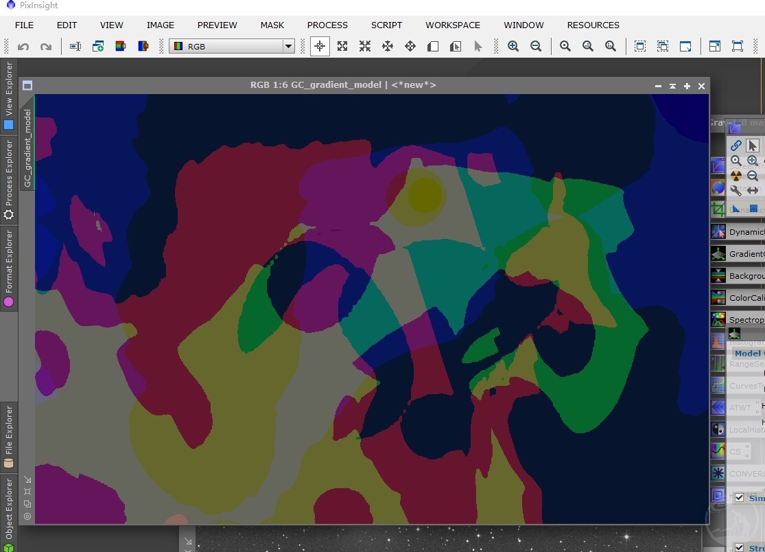The height and width of the screenshot is (552, 765).
Task: Click the Redo arrow in the toolbar
Action: click(46, 47)
